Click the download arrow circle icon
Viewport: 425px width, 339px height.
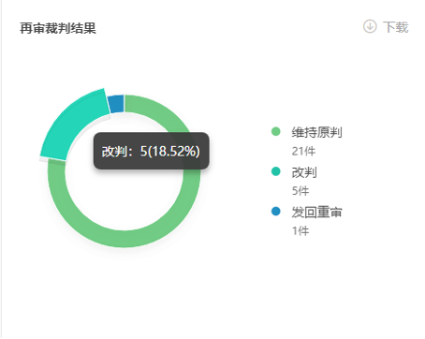point(370,26)
